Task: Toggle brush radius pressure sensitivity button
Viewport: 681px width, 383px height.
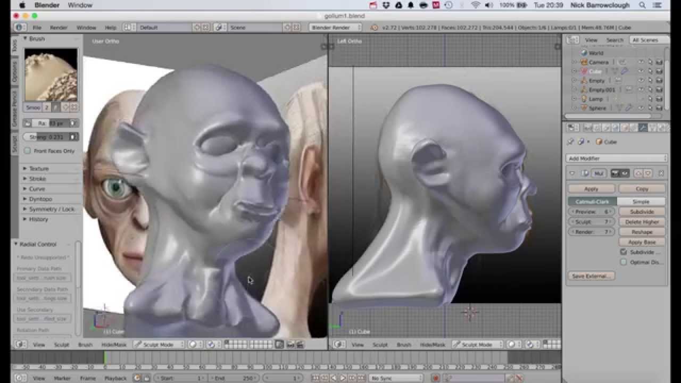Action: coord(73,123)
